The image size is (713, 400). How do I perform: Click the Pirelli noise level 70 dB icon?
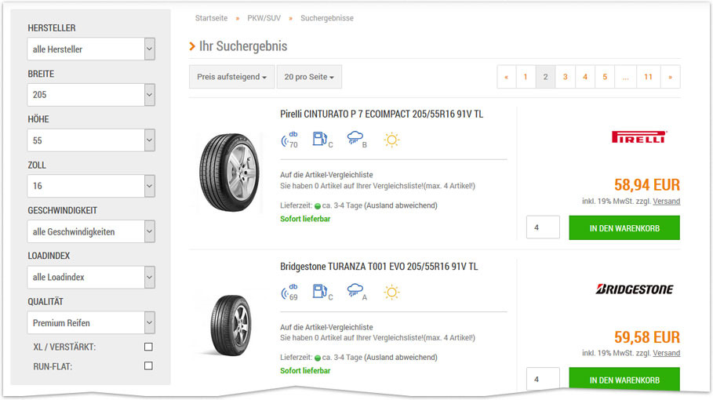point(289,140)
